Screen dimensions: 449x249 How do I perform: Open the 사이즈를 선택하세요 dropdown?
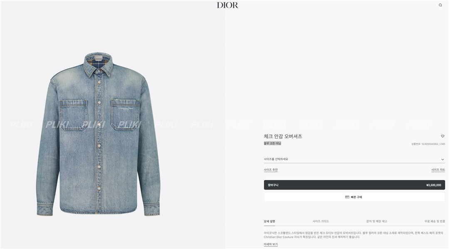pyautogui.click(x=354, y=159)
